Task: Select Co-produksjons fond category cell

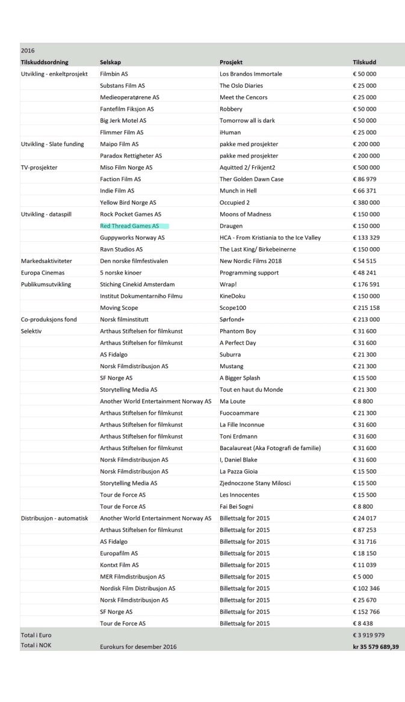Action: point(49,319)
